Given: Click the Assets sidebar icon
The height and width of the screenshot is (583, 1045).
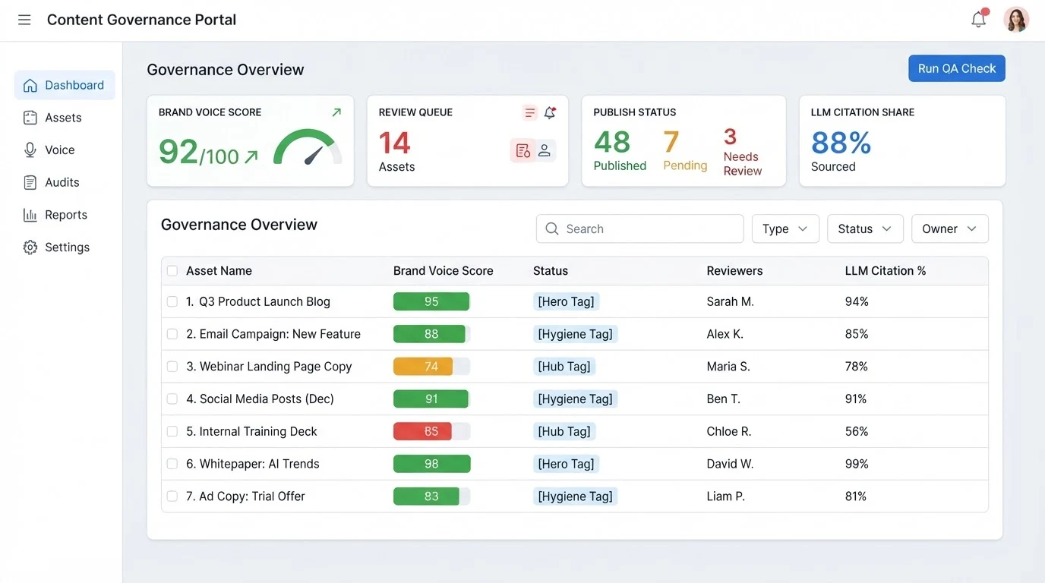Looking at the screenshot, I should point(30,118).
